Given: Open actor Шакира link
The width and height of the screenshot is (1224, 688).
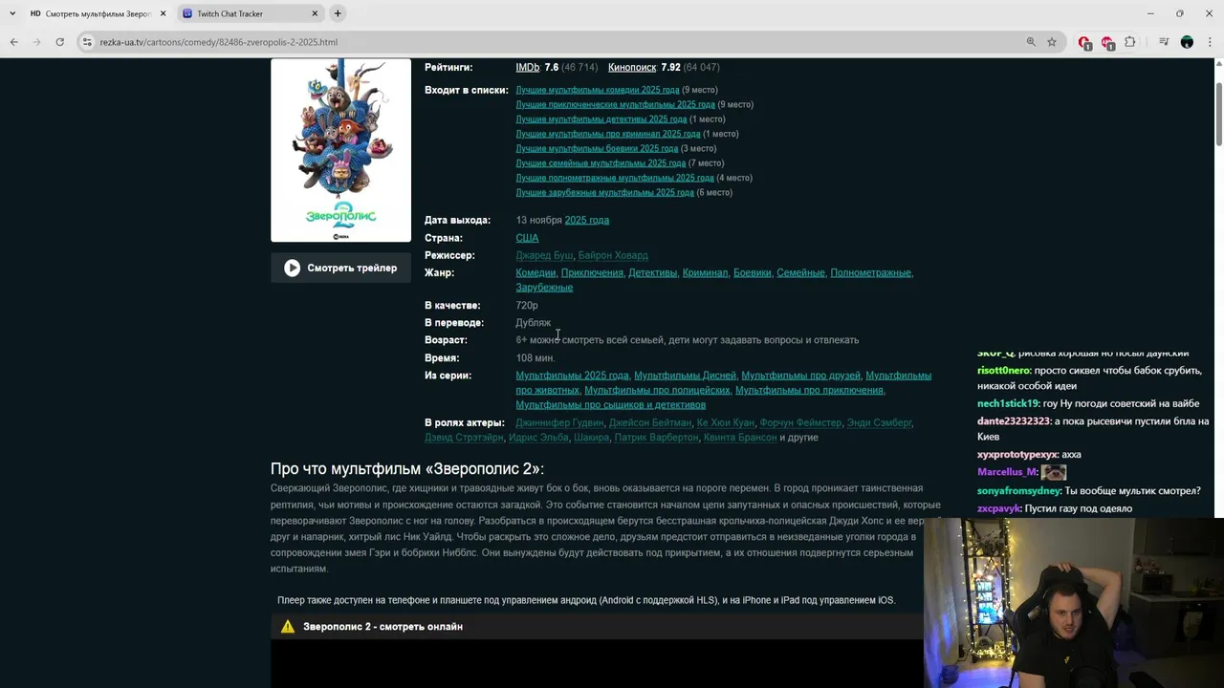Looking at the screenshot, I should click(x=591, y=438).
